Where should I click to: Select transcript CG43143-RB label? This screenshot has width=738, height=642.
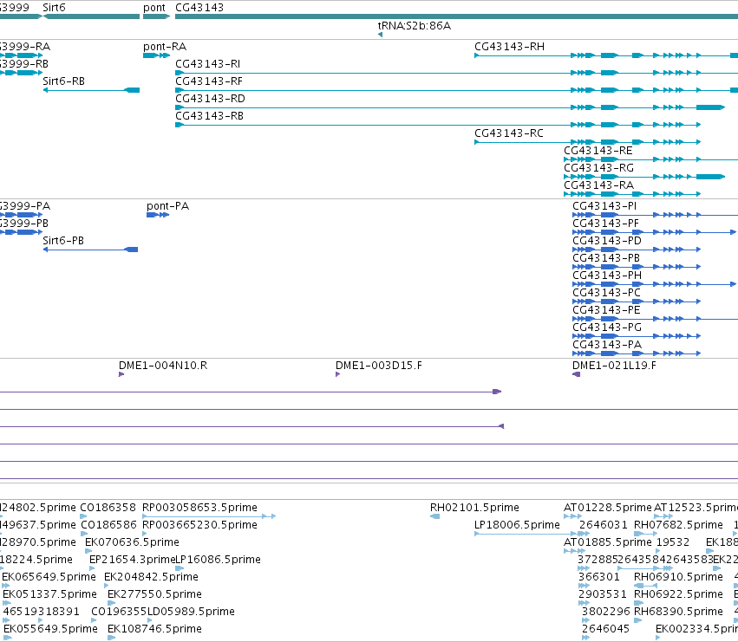[210, 116]
